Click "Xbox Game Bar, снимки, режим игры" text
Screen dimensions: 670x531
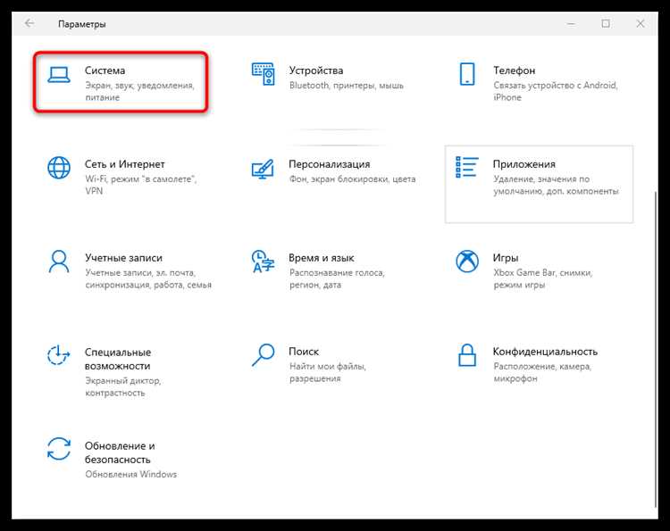(543, 278)
